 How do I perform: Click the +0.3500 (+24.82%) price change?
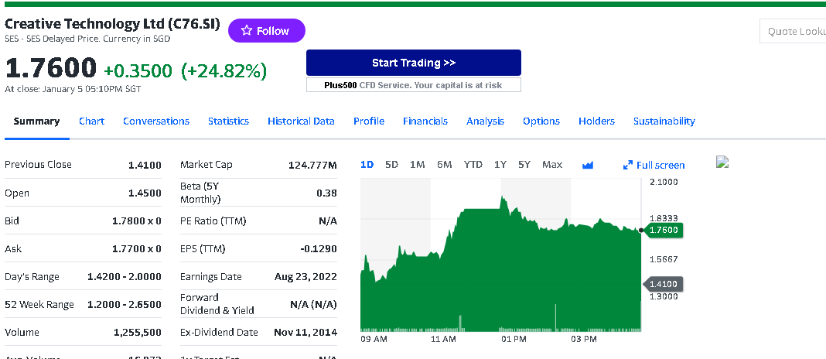(x=186, y=70)
